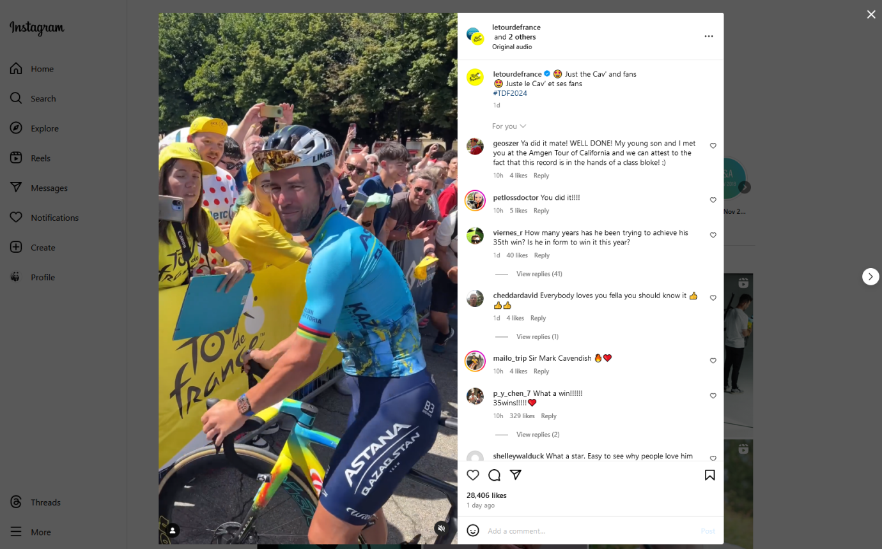Like the post with heart icon
This screenshot has width=882, height=549.
(x=473, y=475)
